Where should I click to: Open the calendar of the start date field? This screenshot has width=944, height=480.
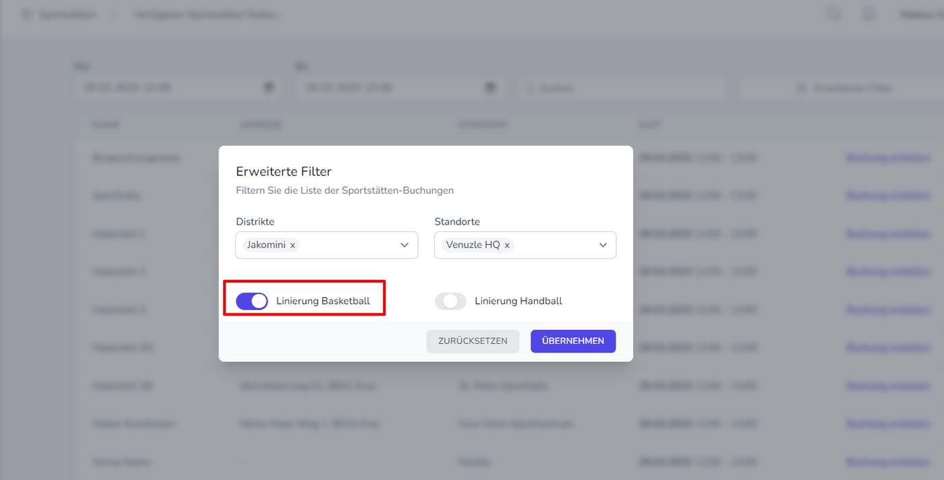(269, 88)
